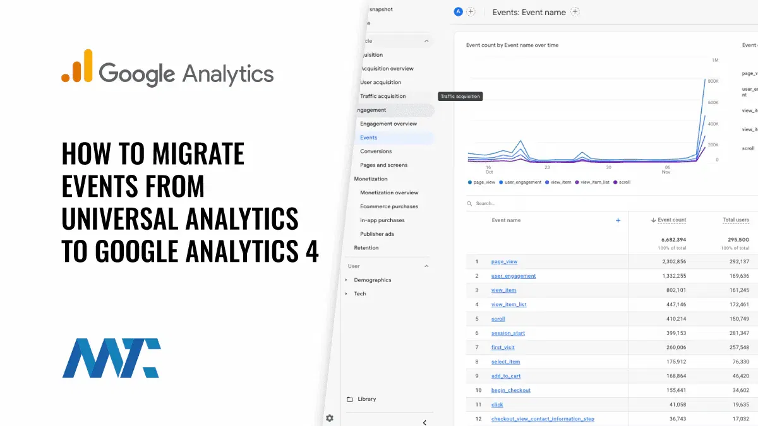
Task: Open Monetization overview report
Action: pos(389,192)
